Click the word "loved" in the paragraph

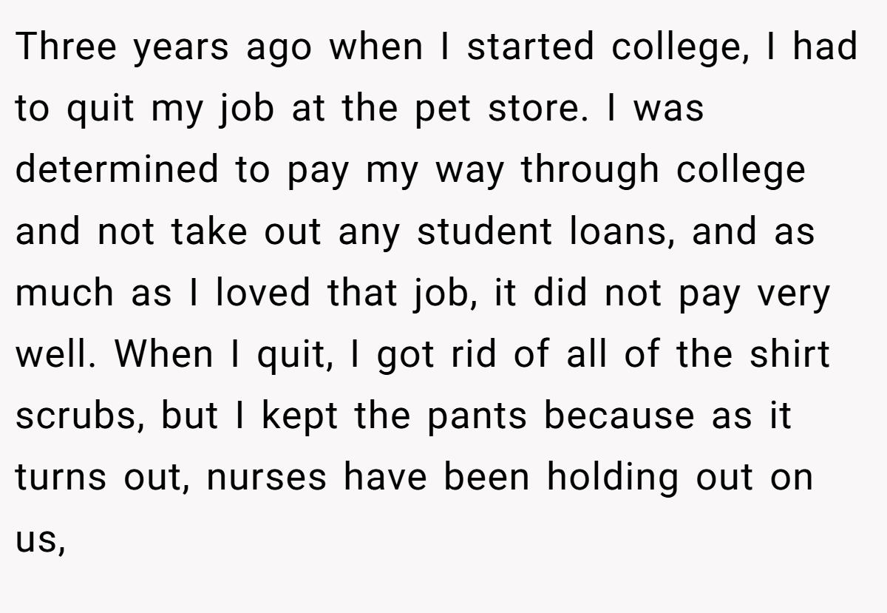pos(264,293)
